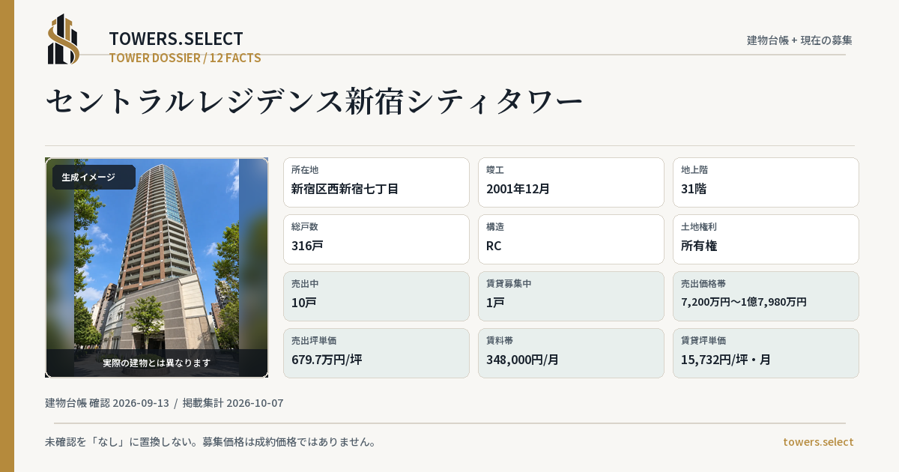
Task: Click the 建物台帳 確認 2026-09-13 date
Action: [107, 403]
